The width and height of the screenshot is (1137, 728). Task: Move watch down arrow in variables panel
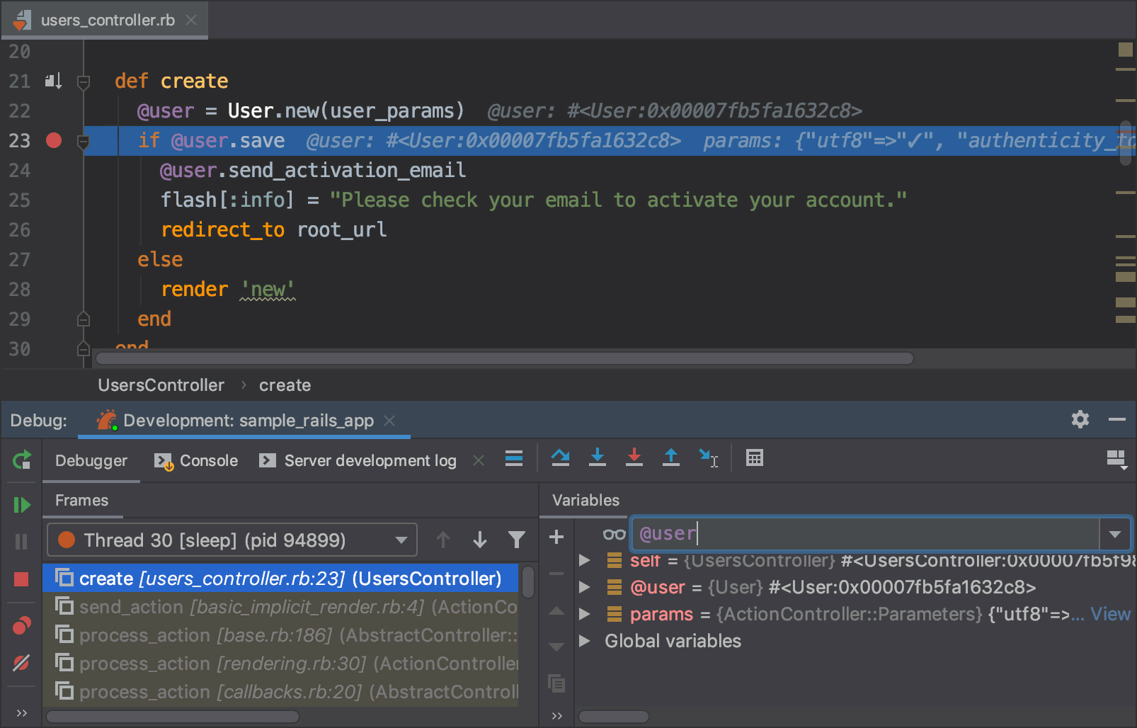tap(556, 647)
